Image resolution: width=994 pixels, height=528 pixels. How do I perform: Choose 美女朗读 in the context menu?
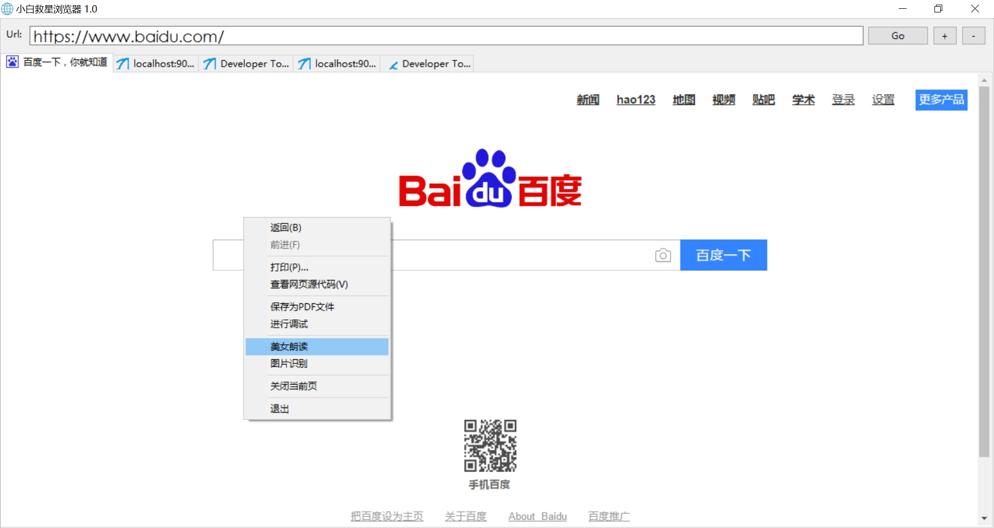[x=317, y=346]
